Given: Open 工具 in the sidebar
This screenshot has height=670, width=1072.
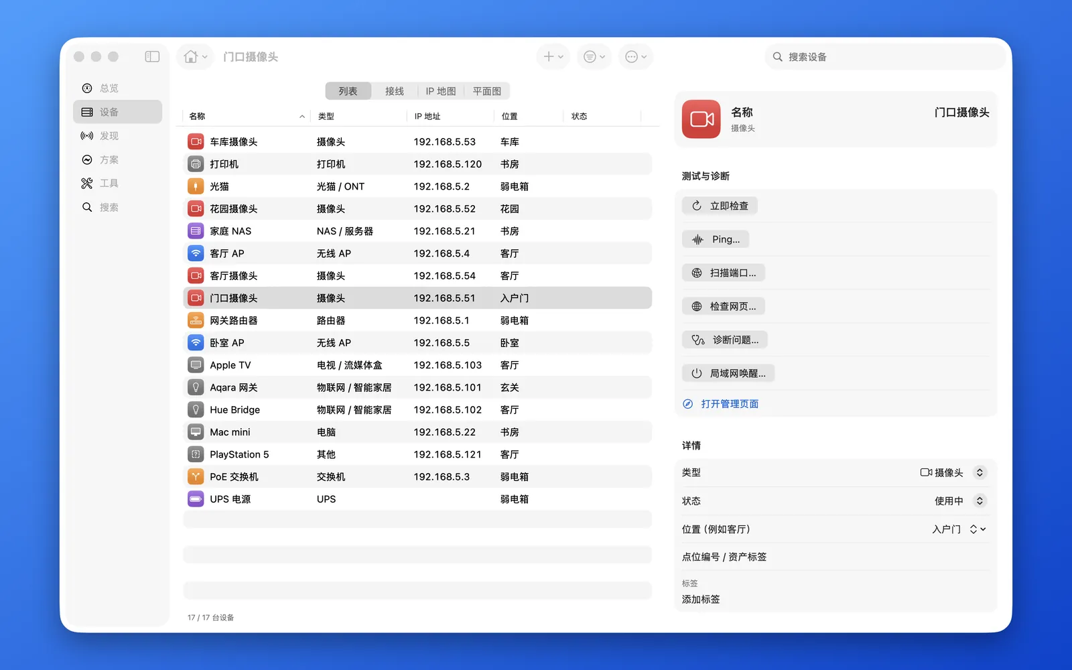Looking at the screenshot, I should (x=117, y=184).
